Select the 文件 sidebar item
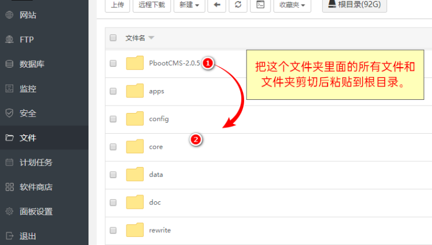Screen dimensions: 432x245 pyautogui.click(x=44, y=138)
